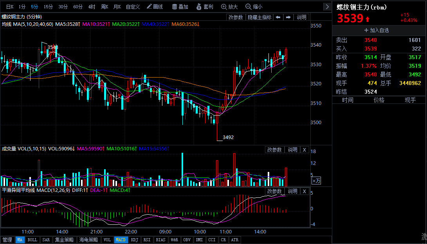427x244 pixels.
Task: Zoom out with the 缩小 magnifier
Action: click(254, 7)
